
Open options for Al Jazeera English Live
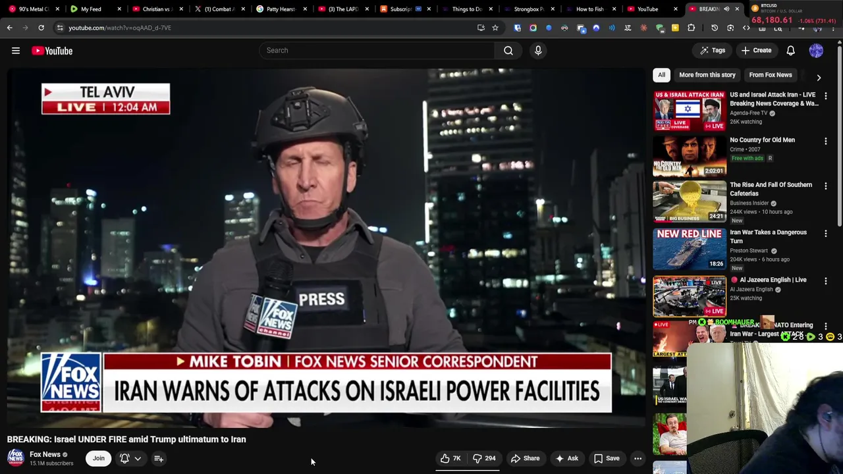[825, 281]
